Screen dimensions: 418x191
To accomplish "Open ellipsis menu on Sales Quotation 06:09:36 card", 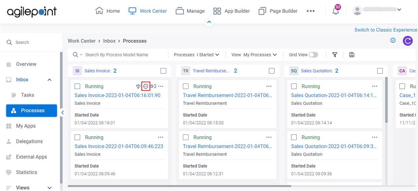I will click(375, 137).
